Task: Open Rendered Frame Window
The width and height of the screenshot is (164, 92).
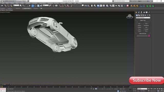Action: click(113, 6)
